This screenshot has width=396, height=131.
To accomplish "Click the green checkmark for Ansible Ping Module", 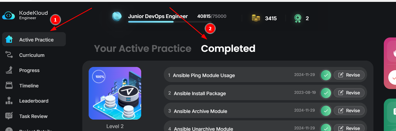I will coord(326,75).
